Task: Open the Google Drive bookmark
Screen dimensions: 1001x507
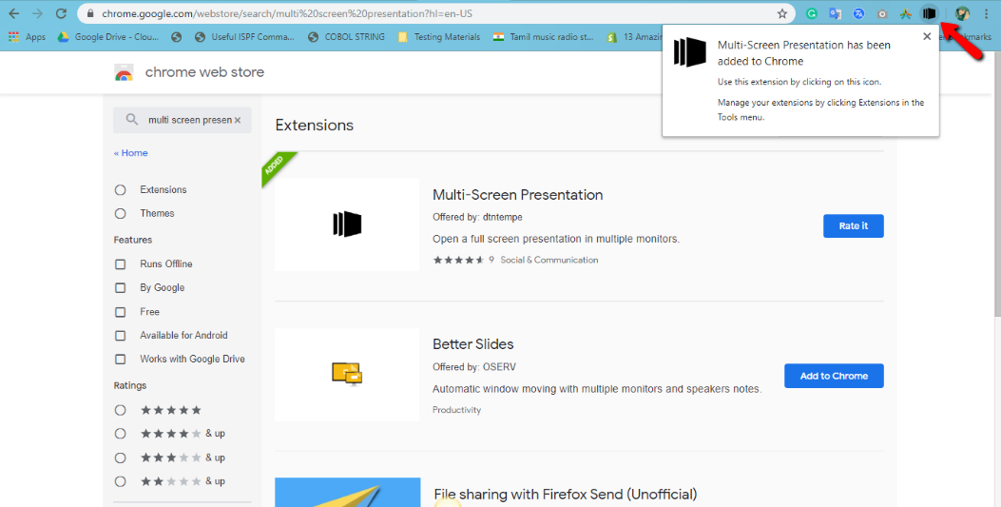Action: (108, 37)
